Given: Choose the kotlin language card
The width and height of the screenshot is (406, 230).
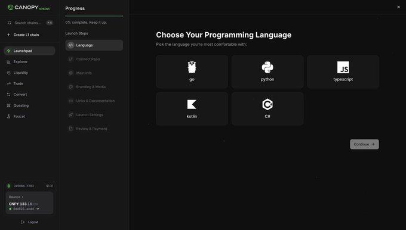Looking at the screenshot, I should (192, 109).
